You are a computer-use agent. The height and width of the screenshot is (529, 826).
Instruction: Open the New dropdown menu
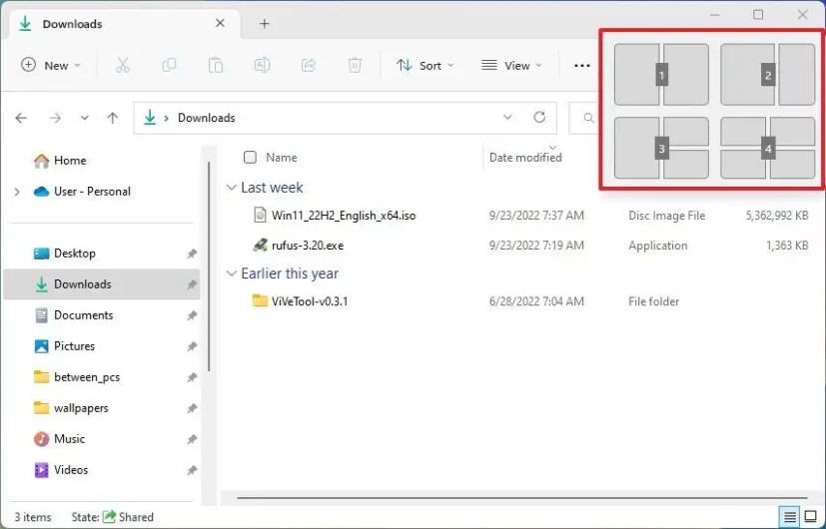pyautogui.click(x=51, y=65)
